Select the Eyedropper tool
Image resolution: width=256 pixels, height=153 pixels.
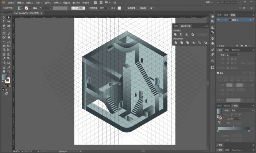click(4, 59)
